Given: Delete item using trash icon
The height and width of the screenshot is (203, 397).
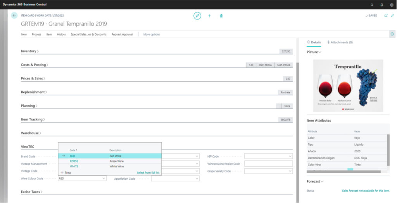Looking at the screenshot, I should click(x=221, y=16).
